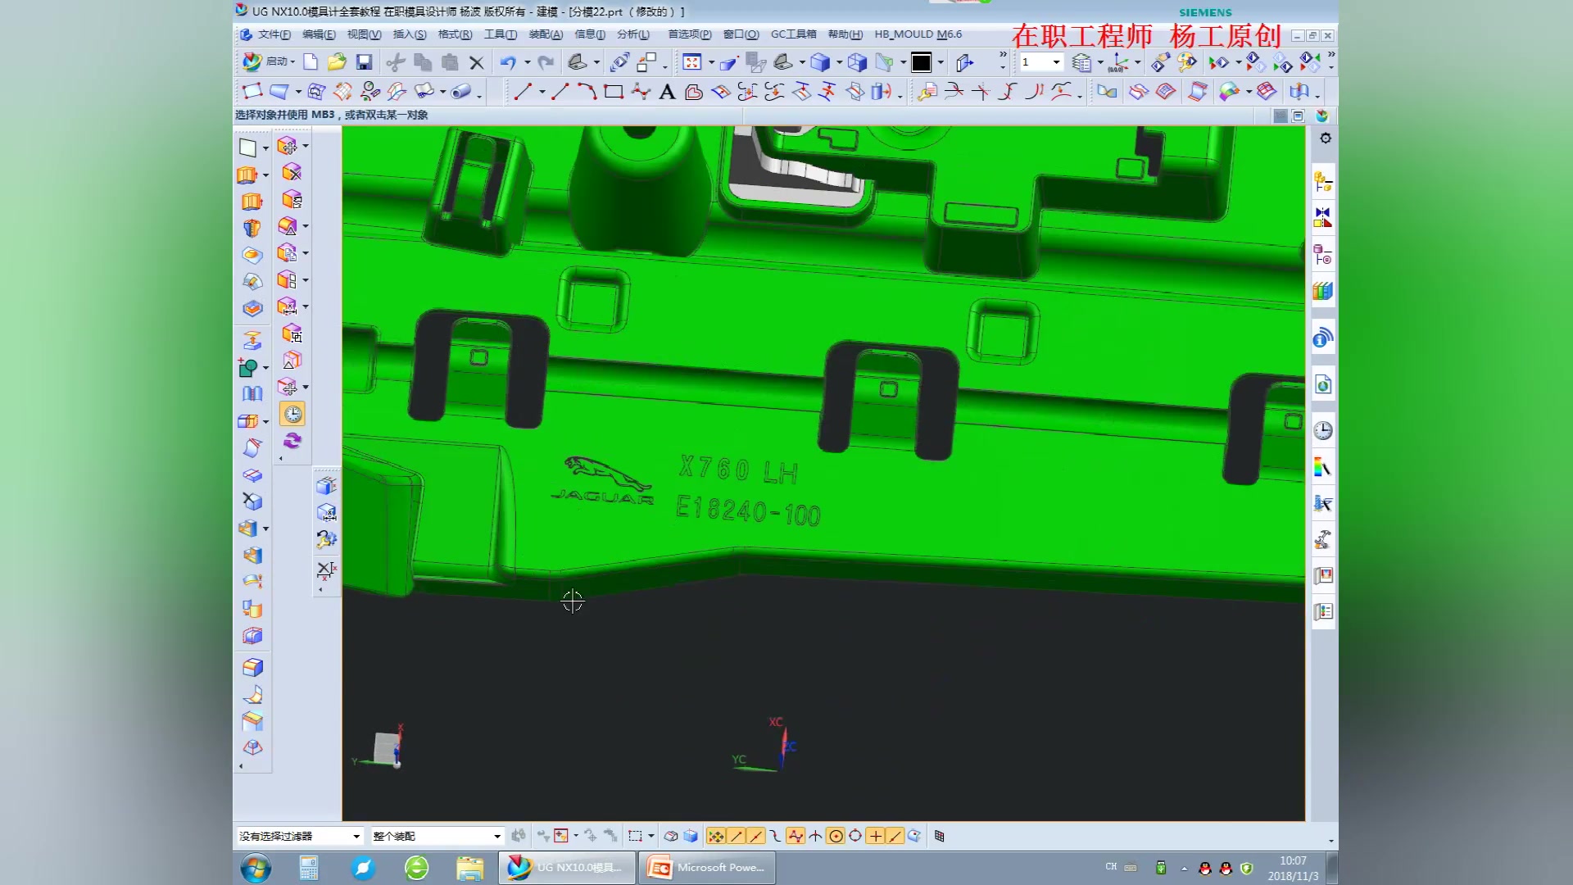Click the Fit view icon
The image size is (1573, 885).
[691, 62]
